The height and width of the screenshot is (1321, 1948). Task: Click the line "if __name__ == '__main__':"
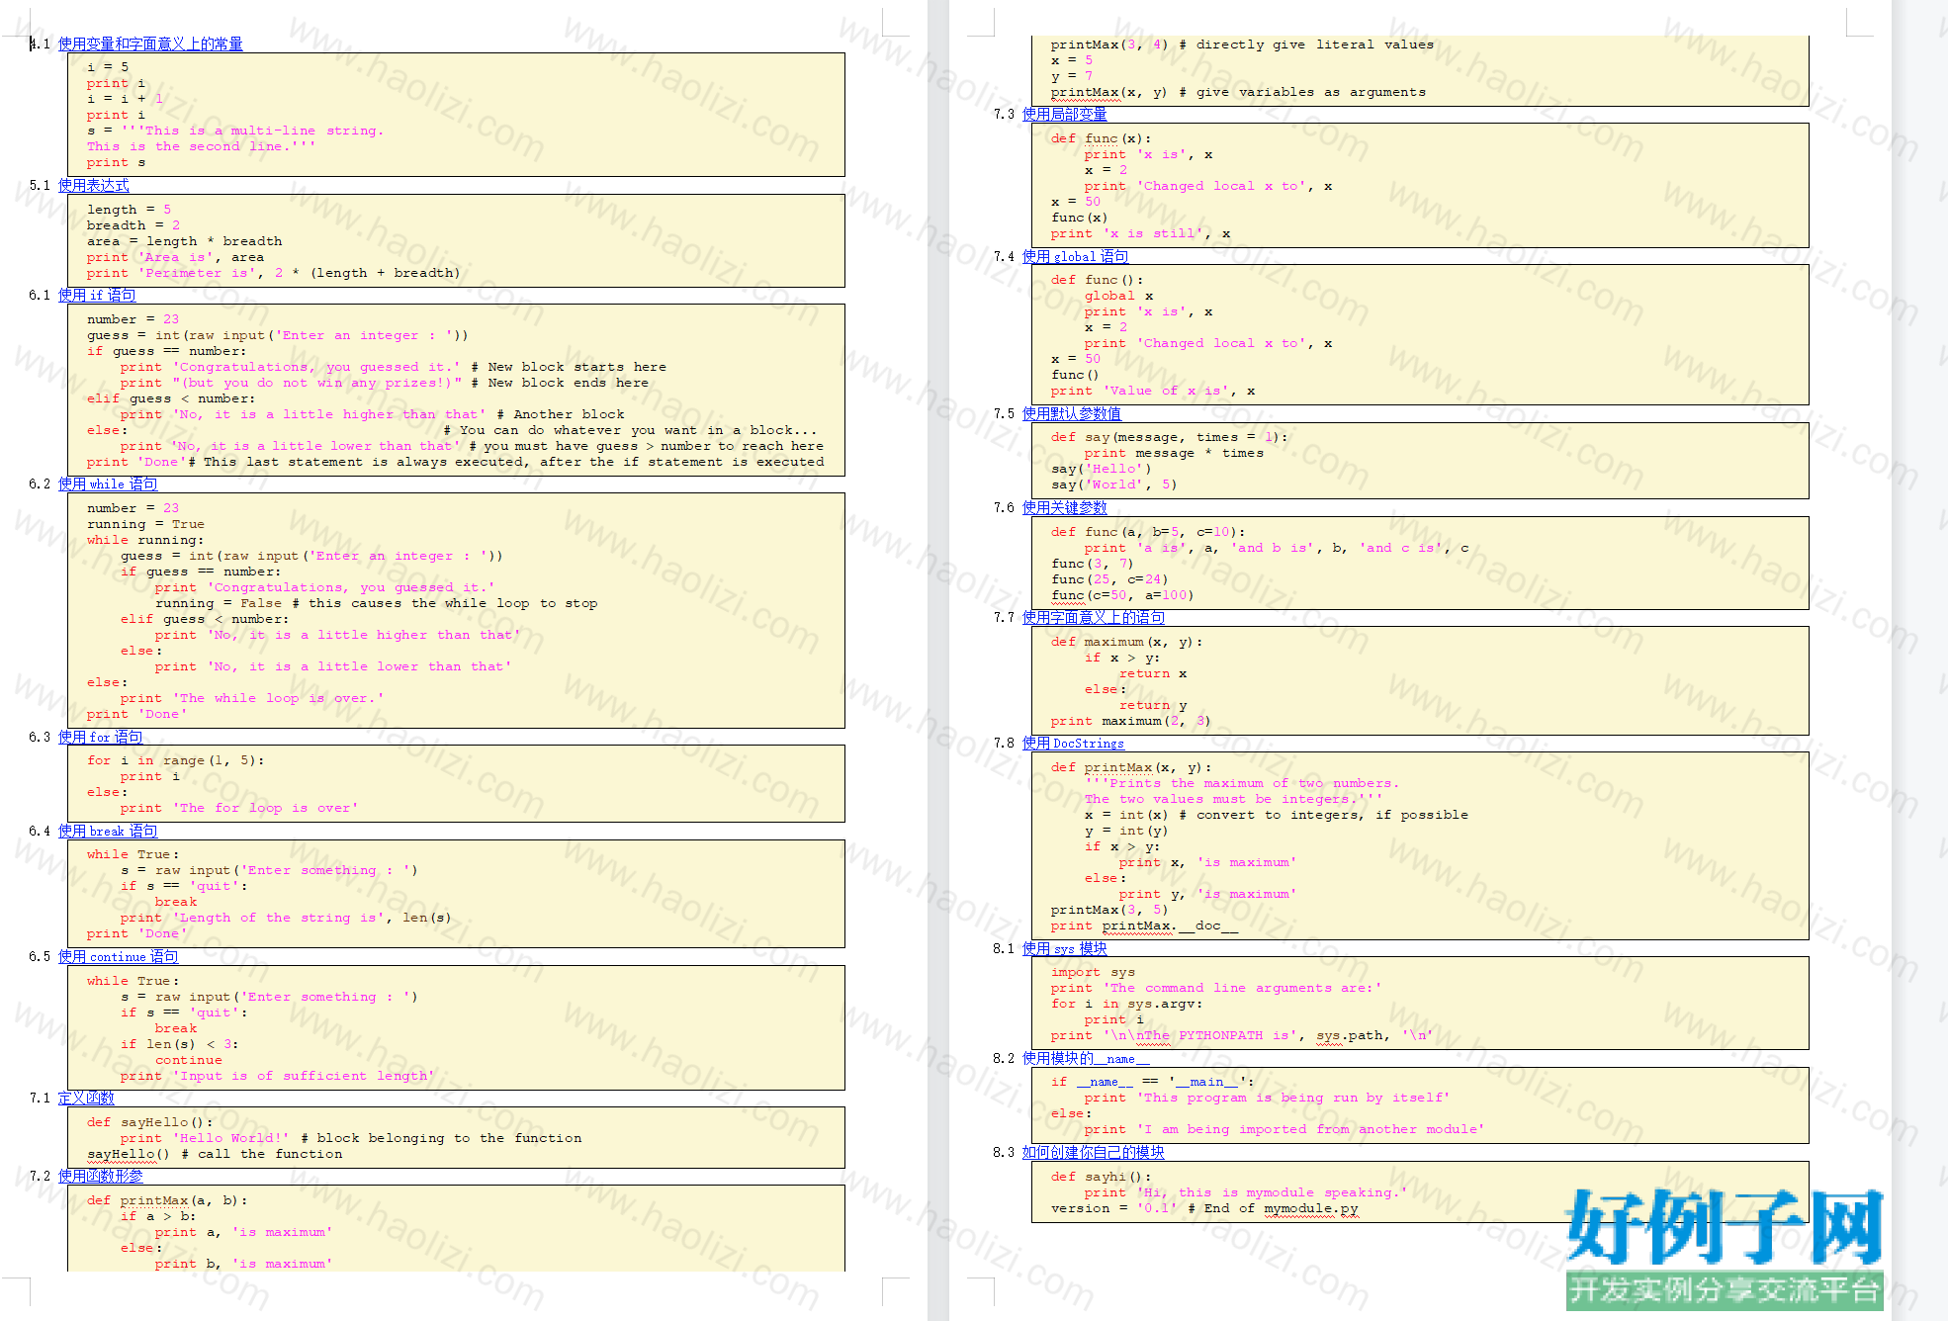pyautogui.click(x=1152, y=1082)
